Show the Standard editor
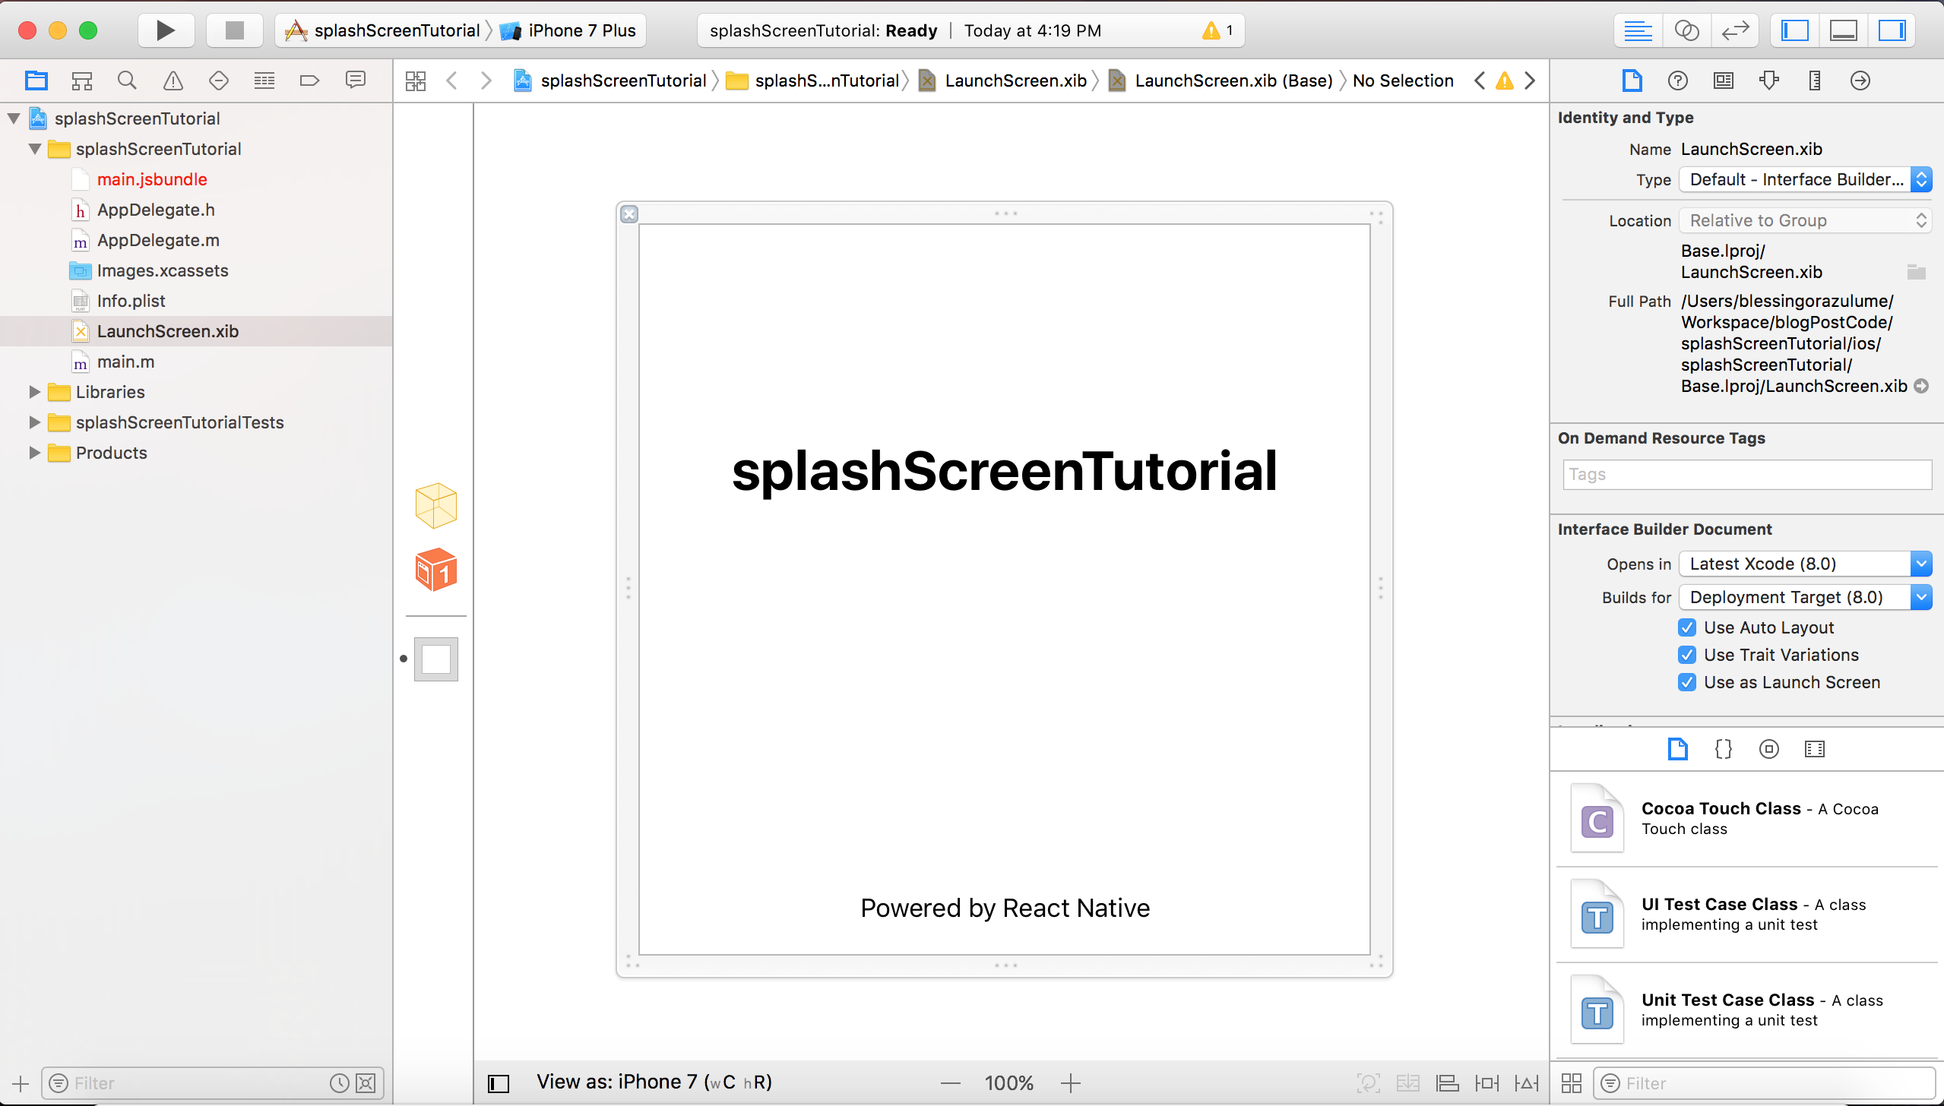 (x=1638, y=30)
